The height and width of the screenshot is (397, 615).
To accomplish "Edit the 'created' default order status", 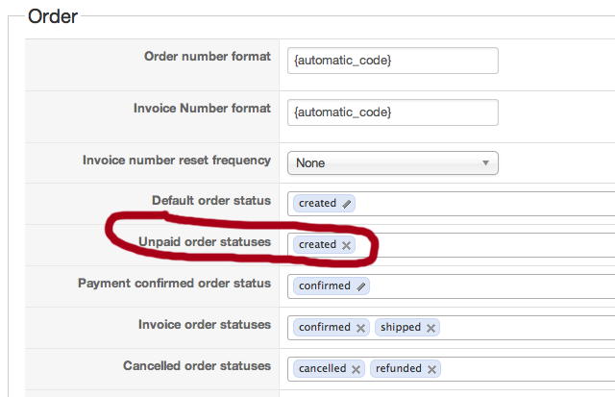I will coord(347,204).
